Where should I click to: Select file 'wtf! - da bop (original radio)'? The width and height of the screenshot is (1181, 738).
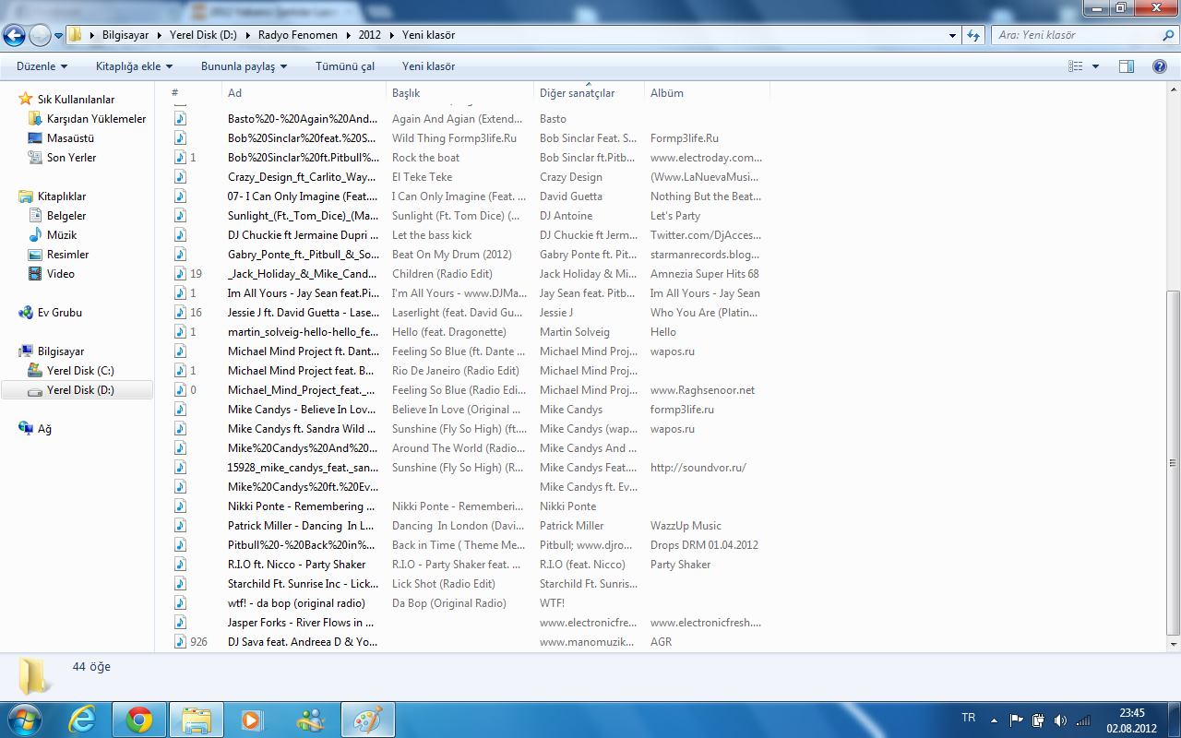click(x=296, y=603)
